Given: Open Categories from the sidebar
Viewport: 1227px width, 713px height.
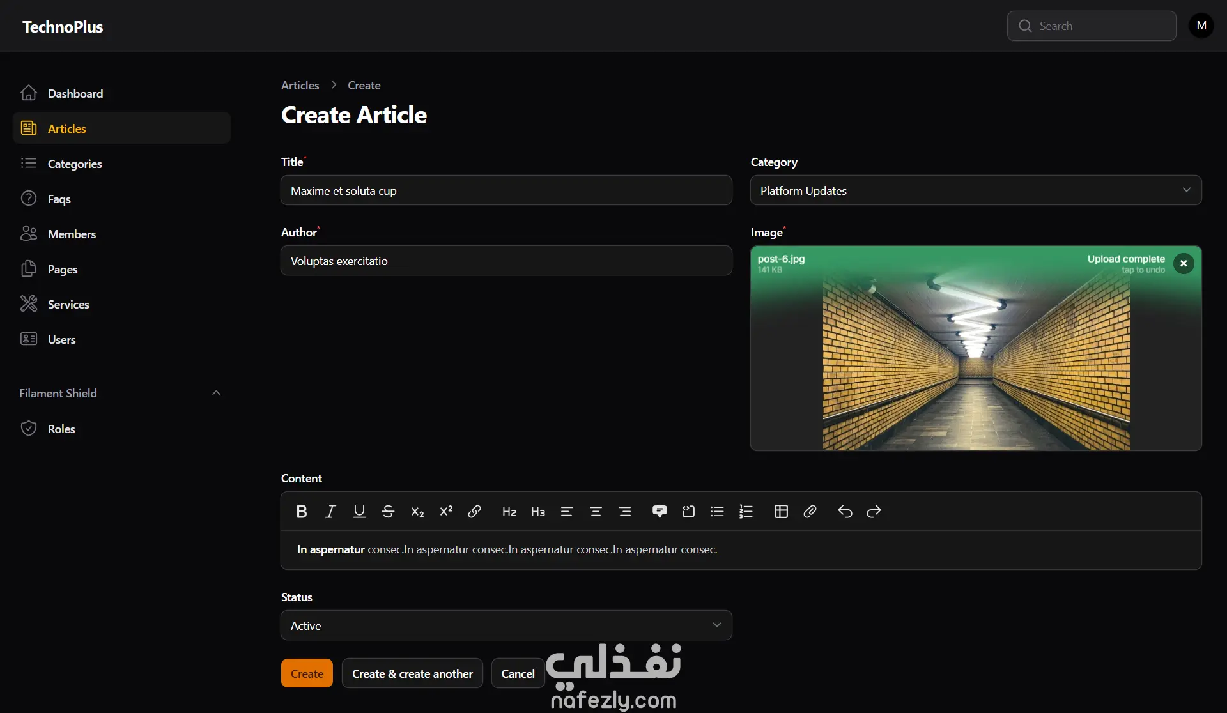Looking at the screenshot, I should pos(75,164).
